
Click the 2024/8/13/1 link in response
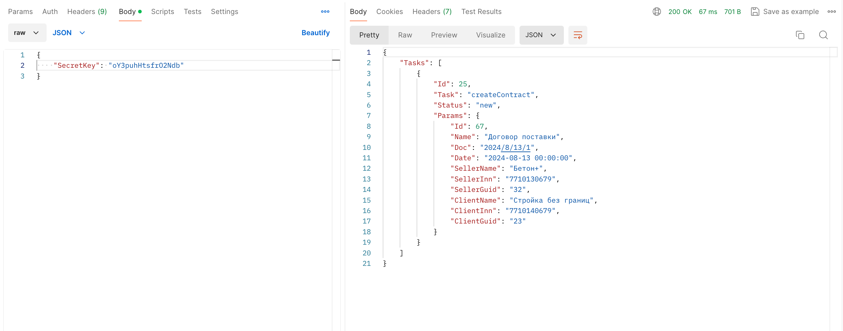515,148
